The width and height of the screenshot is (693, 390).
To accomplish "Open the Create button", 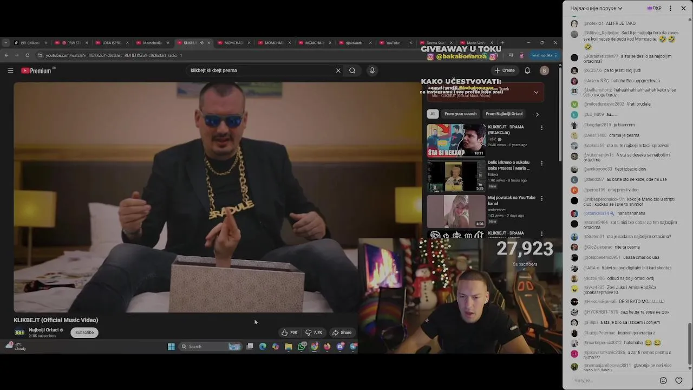I will [x=505, y=70].
